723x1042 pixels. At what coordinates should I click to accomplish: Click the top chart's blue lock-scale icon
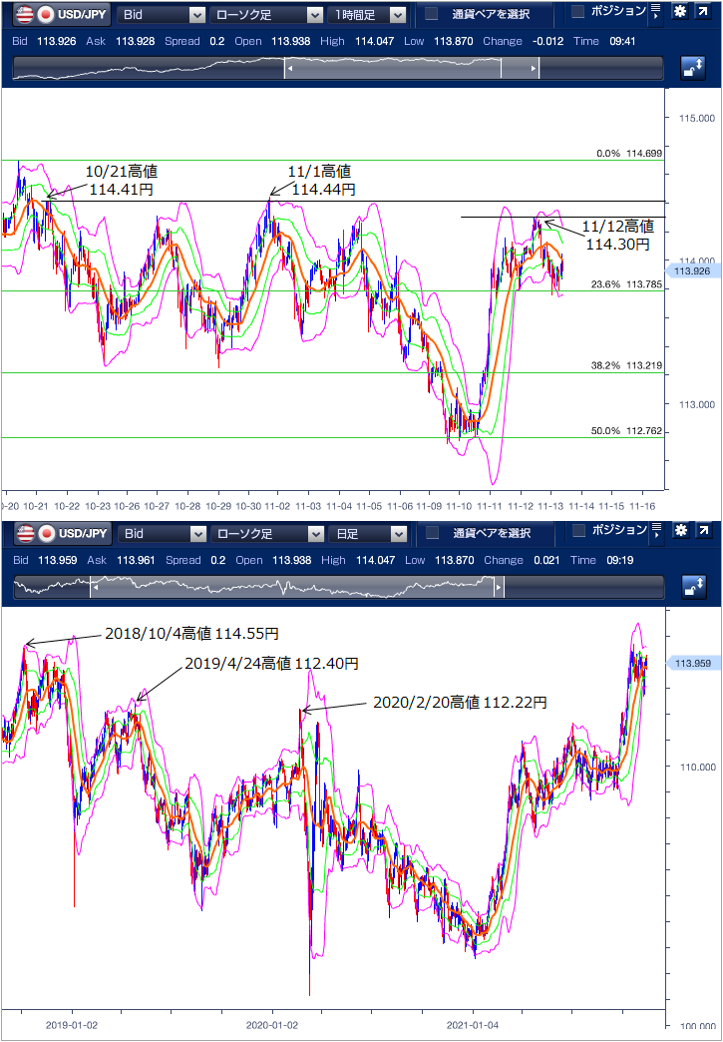click(693, 68)
